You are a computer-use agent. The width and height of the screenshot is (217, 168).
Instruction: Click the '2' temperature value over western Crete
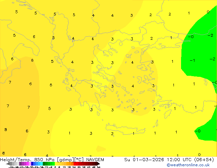tap(112, 134)
